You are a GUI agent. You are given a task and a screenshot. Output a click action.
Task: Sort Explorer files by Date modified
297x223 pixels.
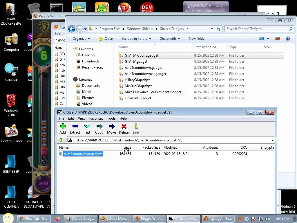coord(205,47)
